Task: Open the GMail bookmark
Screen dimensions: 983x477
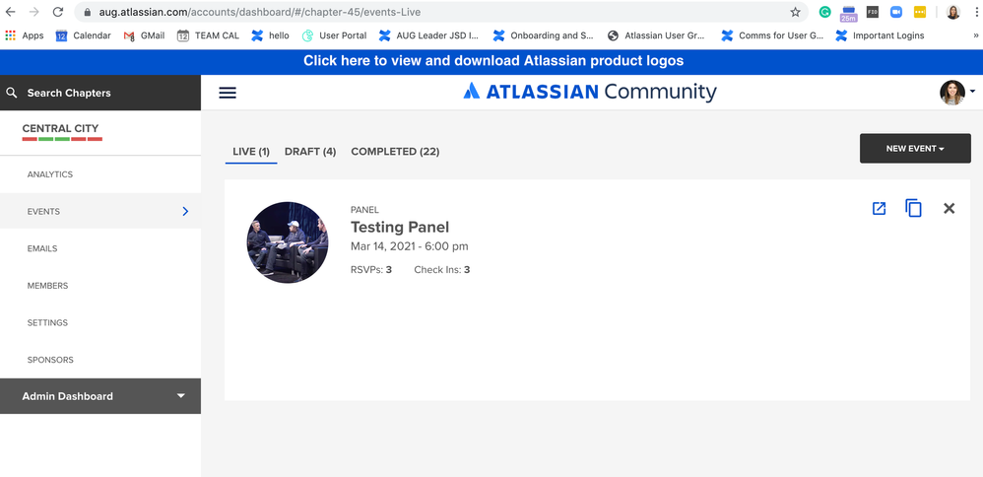Action: pyautogui.click(x=144, y=35)
